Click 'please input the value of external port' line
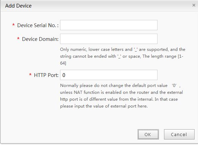 tap(104, 106)
